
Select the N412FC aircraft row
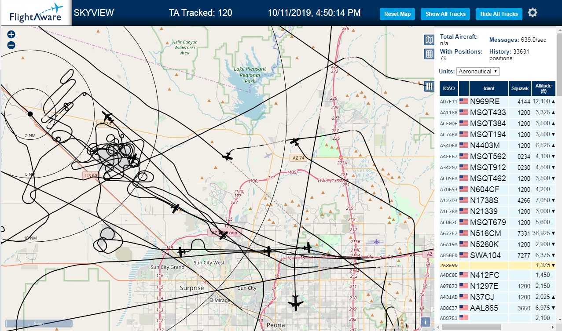click(x=498, y=275)
